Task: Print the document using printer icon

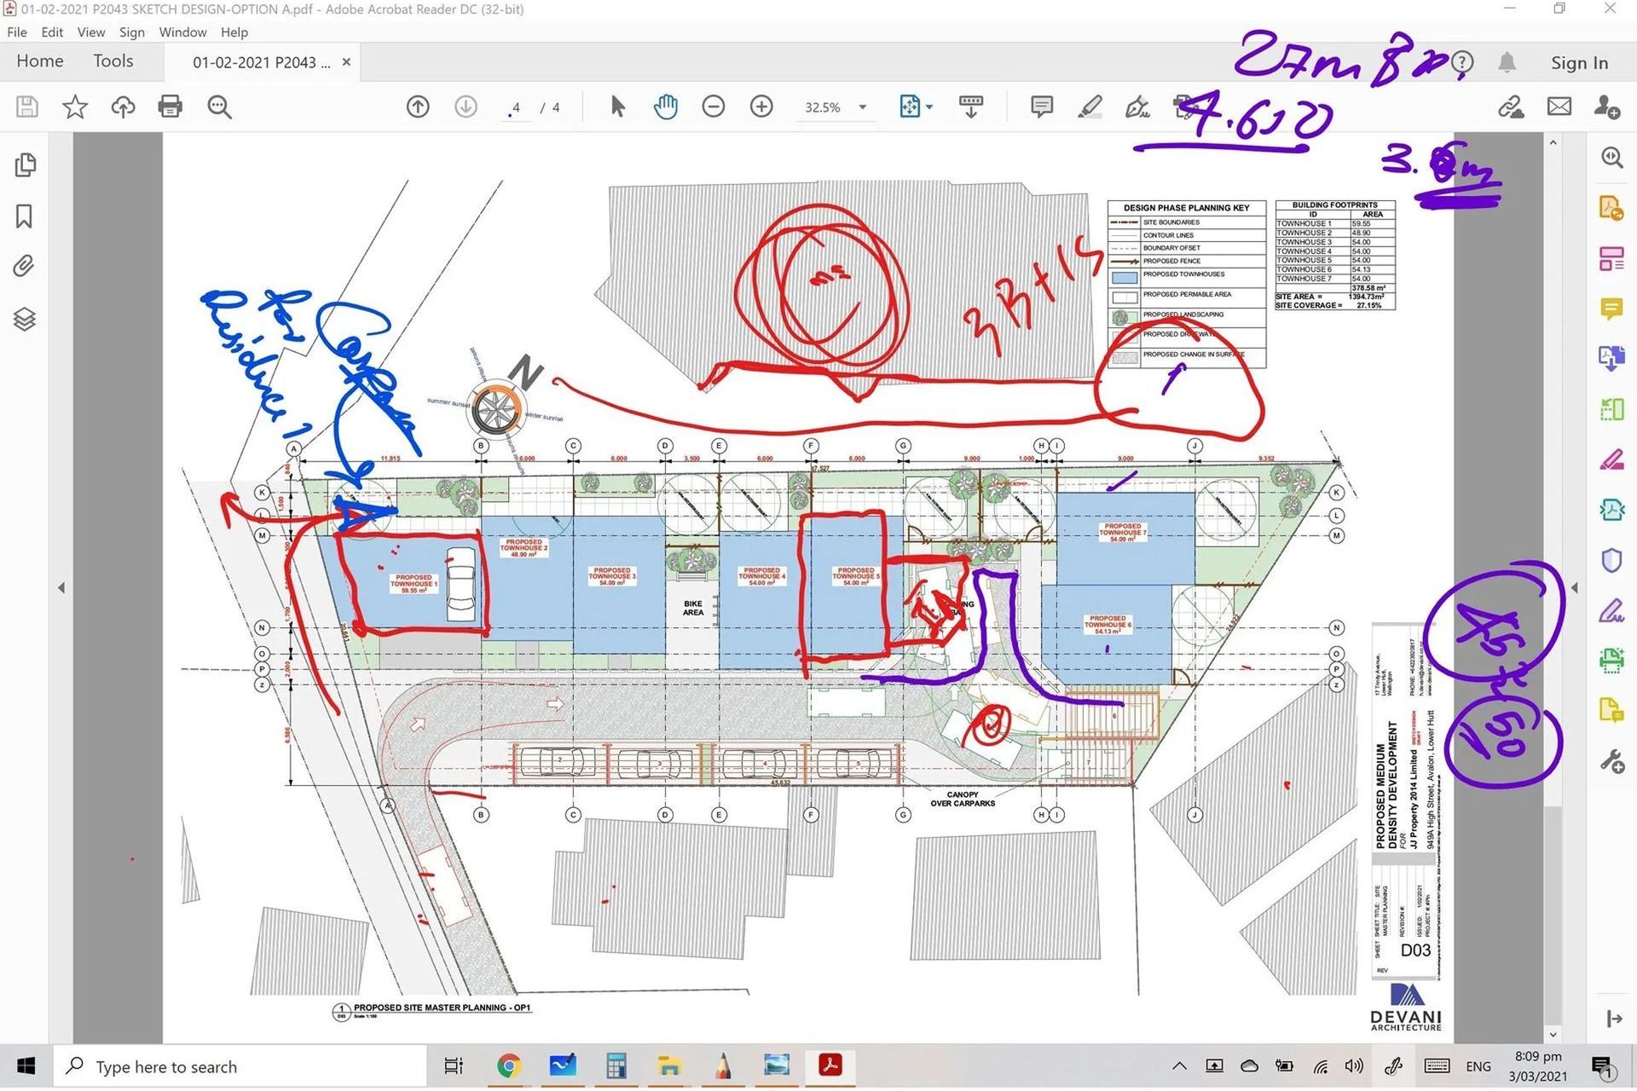Action: tap(171, 107)
